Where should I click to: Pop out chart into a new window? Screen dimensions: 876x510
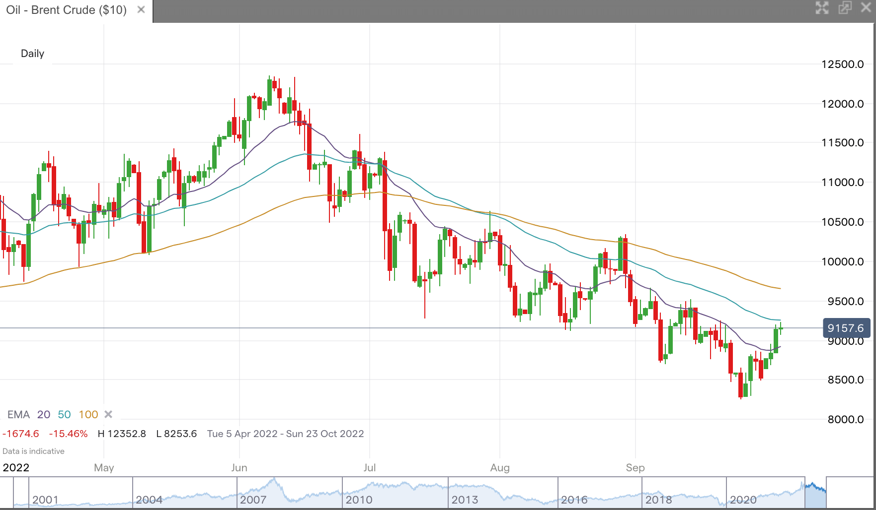pos(845,7)
